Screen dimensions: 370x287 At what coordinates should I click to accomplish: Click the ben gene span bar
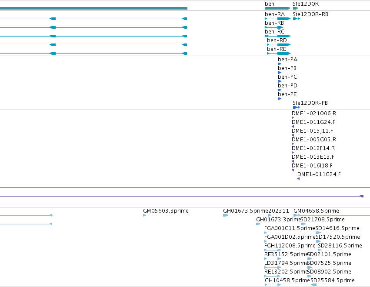click(x=277, y=8)
